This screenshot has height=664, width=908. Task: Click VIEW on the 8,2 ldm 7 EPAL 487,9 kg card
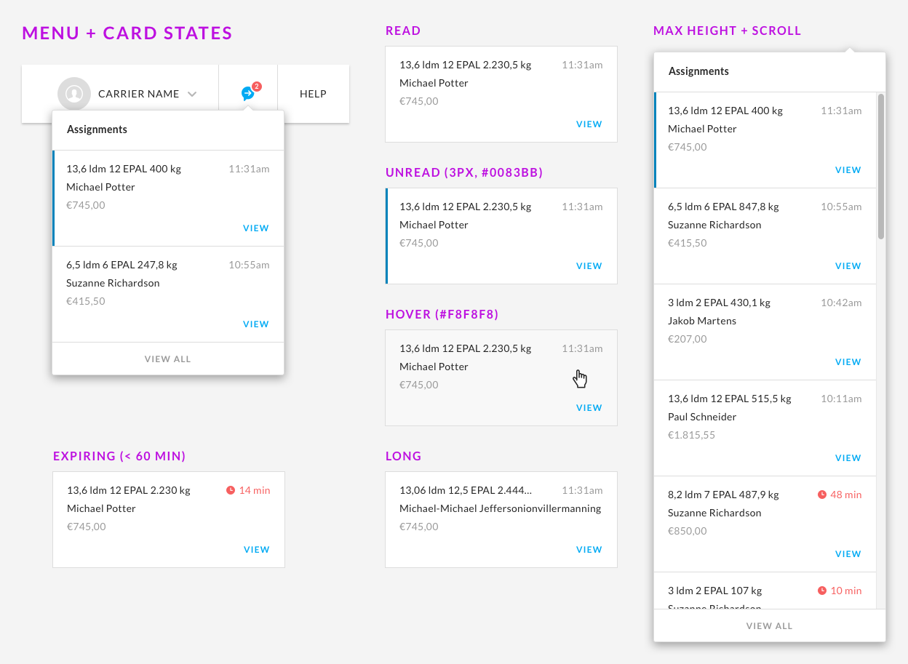tap(848, 554)
